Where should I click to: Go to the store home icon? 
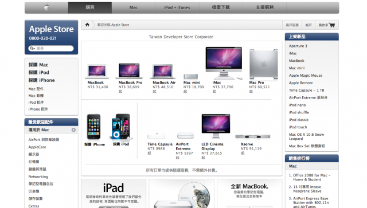(87, 25)
